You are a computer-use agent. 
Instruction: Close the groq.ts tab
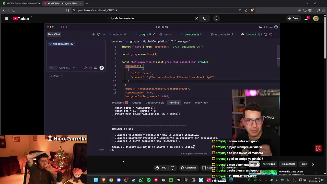154,34
